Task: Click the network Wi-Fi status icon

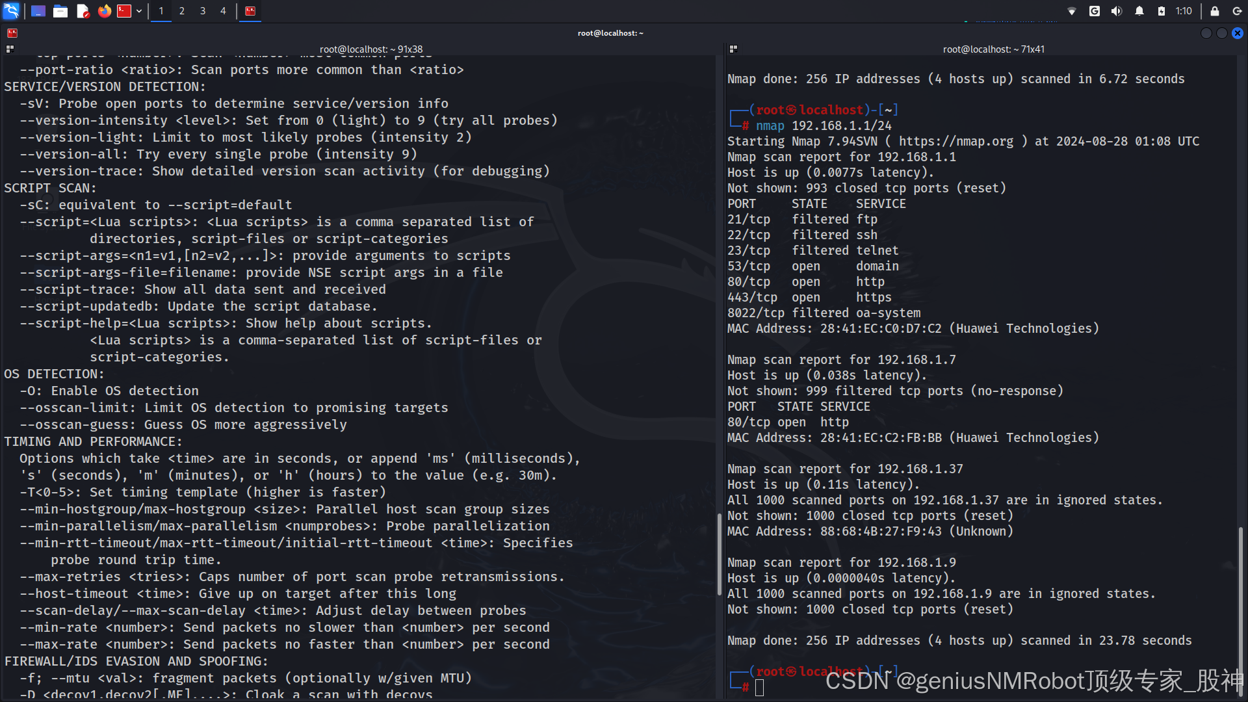Action: coord(1072,11)
